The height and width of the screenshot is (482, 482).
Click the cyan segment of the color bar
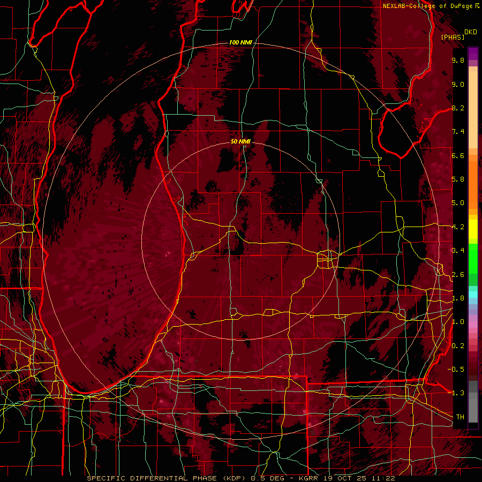[x=473, y=295]
